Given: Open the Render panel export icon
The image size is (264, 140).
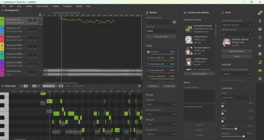Looking at the screenshot, I should tap(260, 62).
